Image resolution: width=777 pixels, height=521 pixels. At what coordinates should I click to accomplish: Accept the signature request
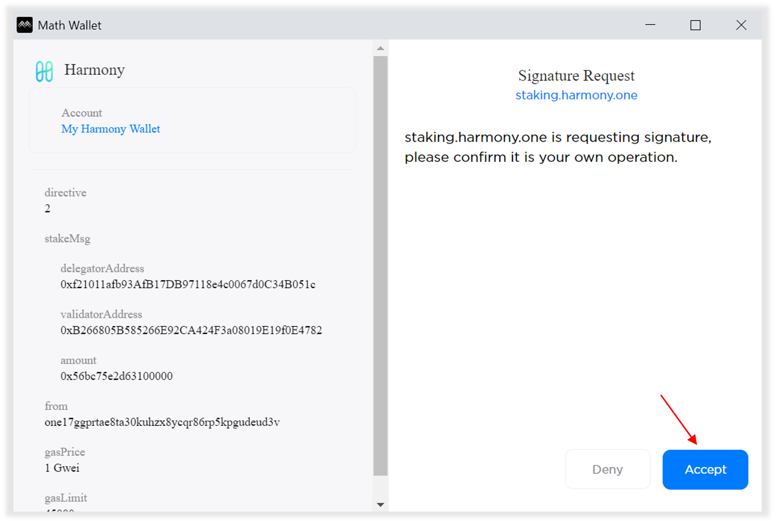coord(705,469)
